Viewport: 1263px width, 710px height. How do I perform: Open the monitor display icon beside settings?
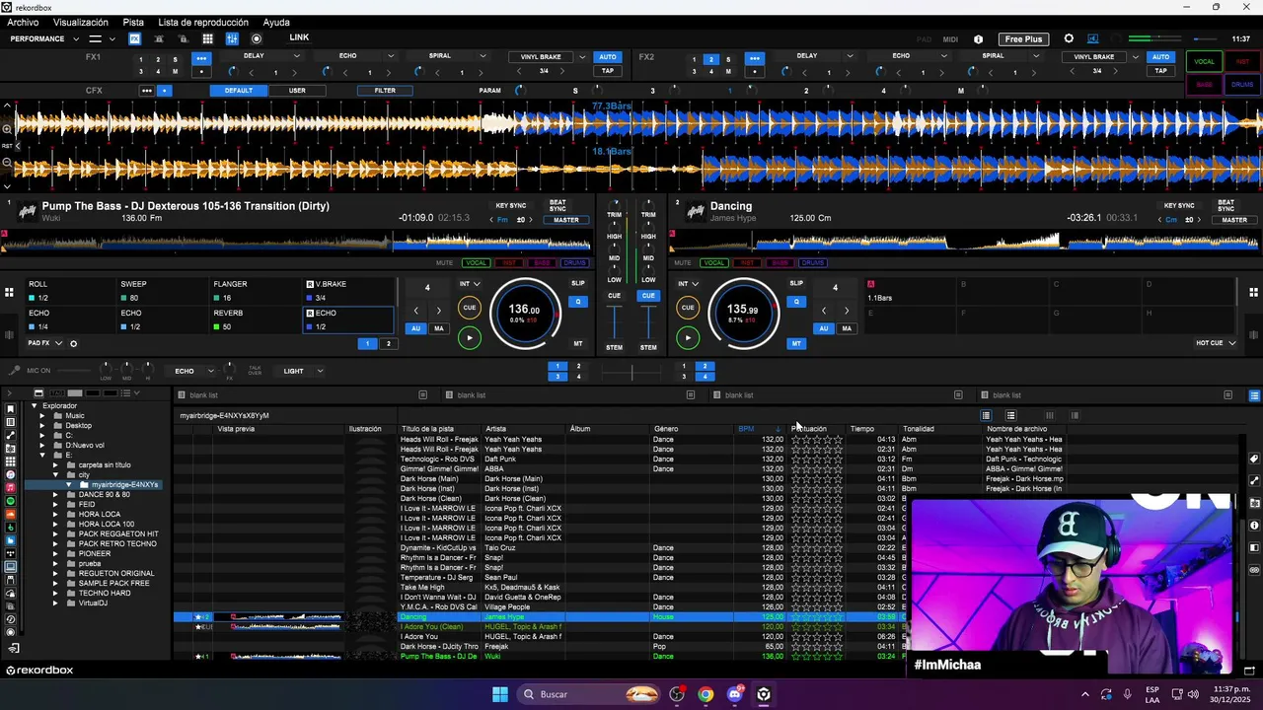1092,38
